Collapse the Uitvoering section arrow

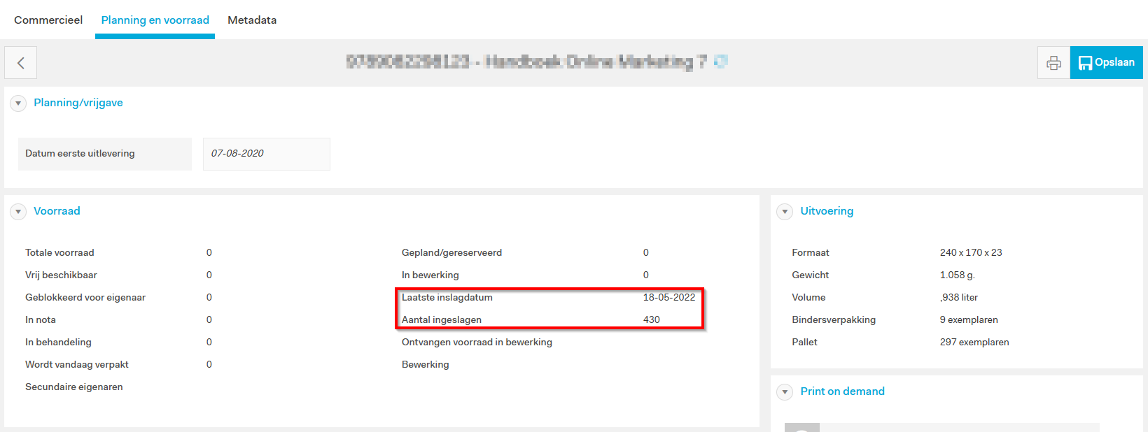785,212
